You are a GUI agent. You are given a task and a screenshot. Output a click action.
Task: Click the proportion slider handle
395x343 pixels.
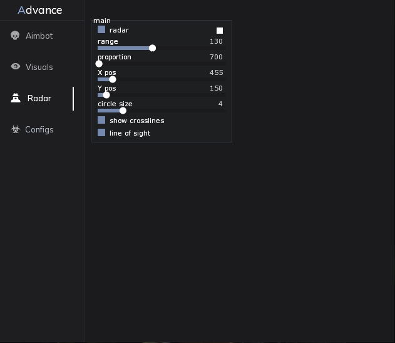pos(99,64)
